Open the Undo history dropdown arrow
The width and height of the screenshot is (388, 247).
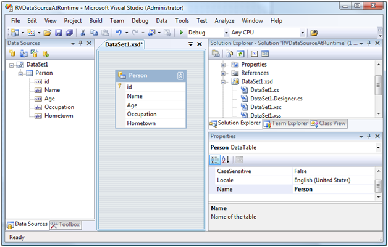127,33
